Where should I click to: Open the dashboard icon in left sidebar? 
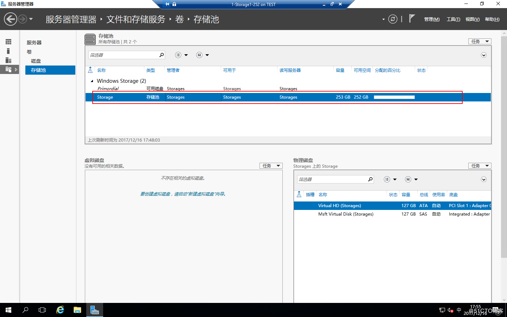(x=8, y=42)
